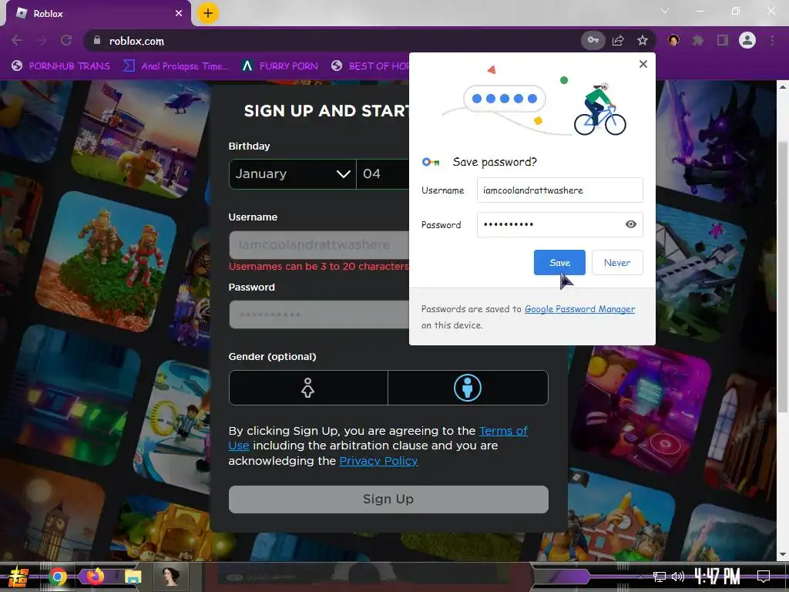
Task: Select the female gender icon
Action: (308, 388)
